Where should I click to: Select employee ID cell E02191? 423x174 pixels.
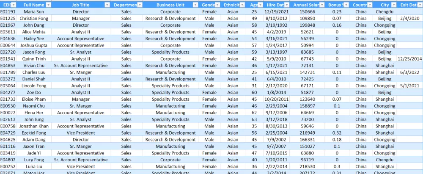coord(8,11)
